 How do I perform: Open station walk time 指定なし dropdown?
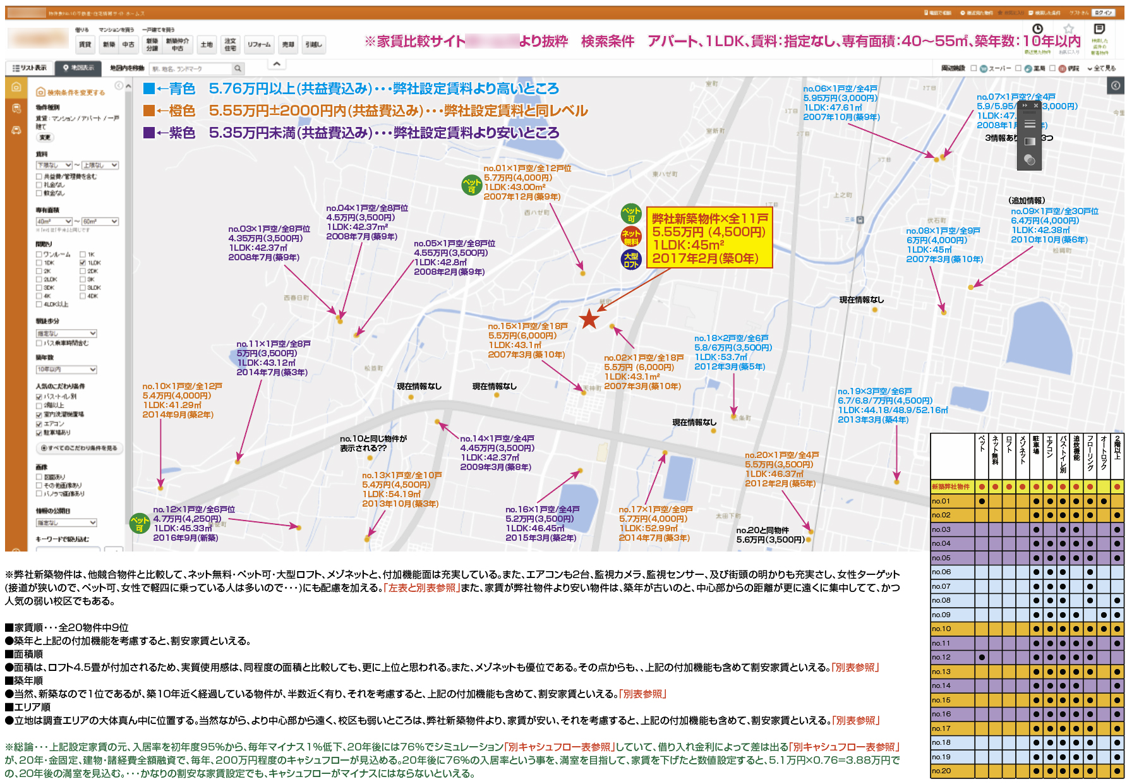click(66, 334)
